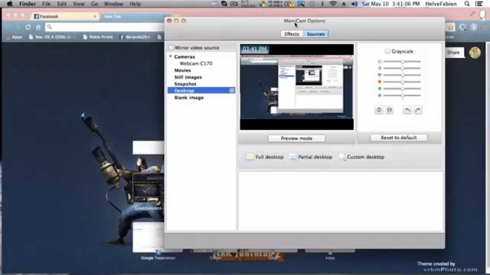Click the Full desktop icon
This screenshot has width=490, height=275.
pyautogui.click(x=250, y=157)
